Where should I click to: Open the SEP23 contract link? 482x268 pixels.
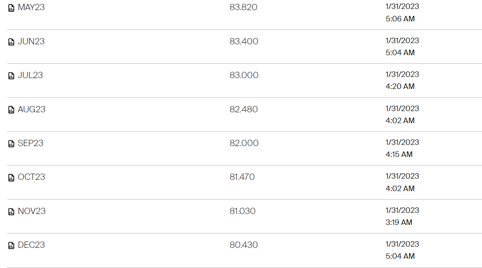[x=31, y=143]
